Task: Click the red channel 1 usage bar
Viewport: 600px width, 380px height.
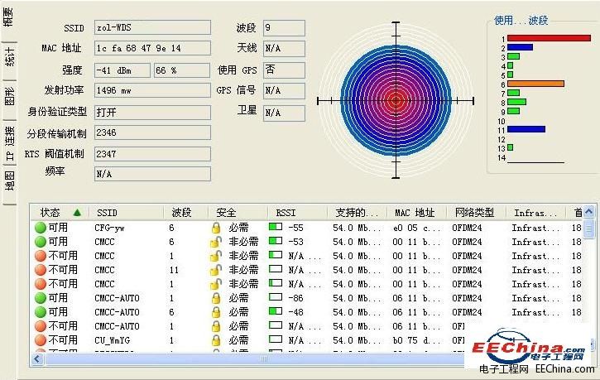Action: (550, 38)
